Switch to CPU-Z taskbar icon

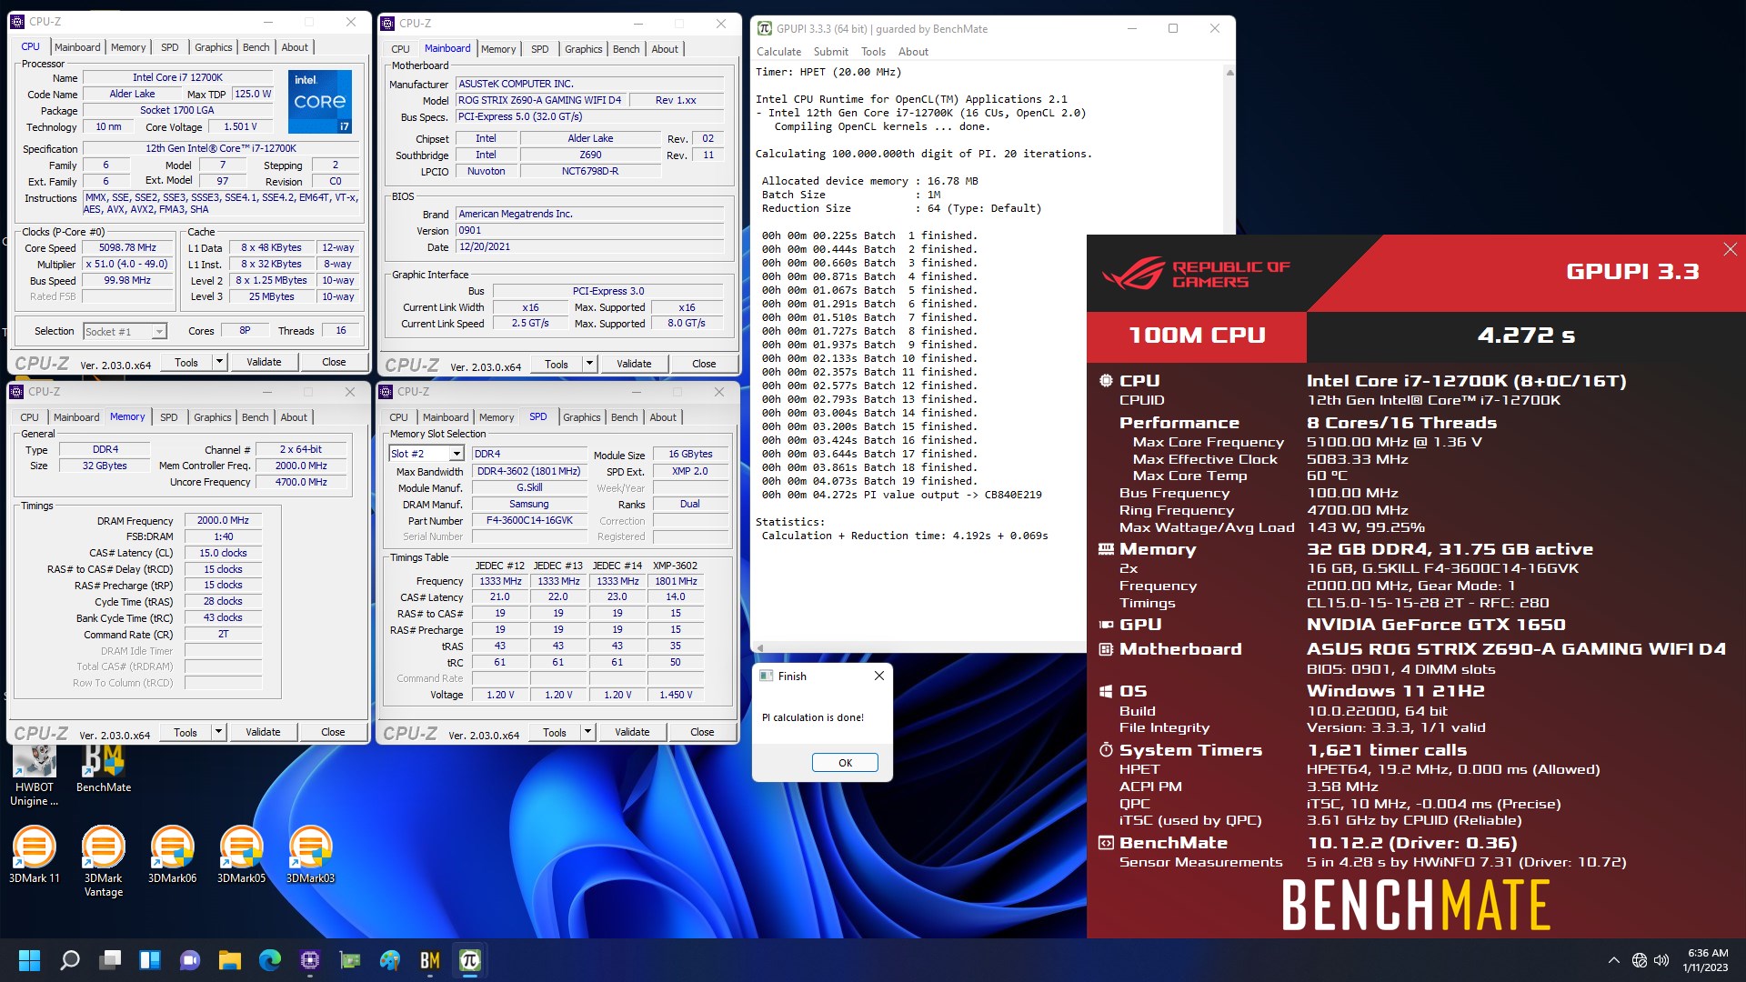pos(310,960)
